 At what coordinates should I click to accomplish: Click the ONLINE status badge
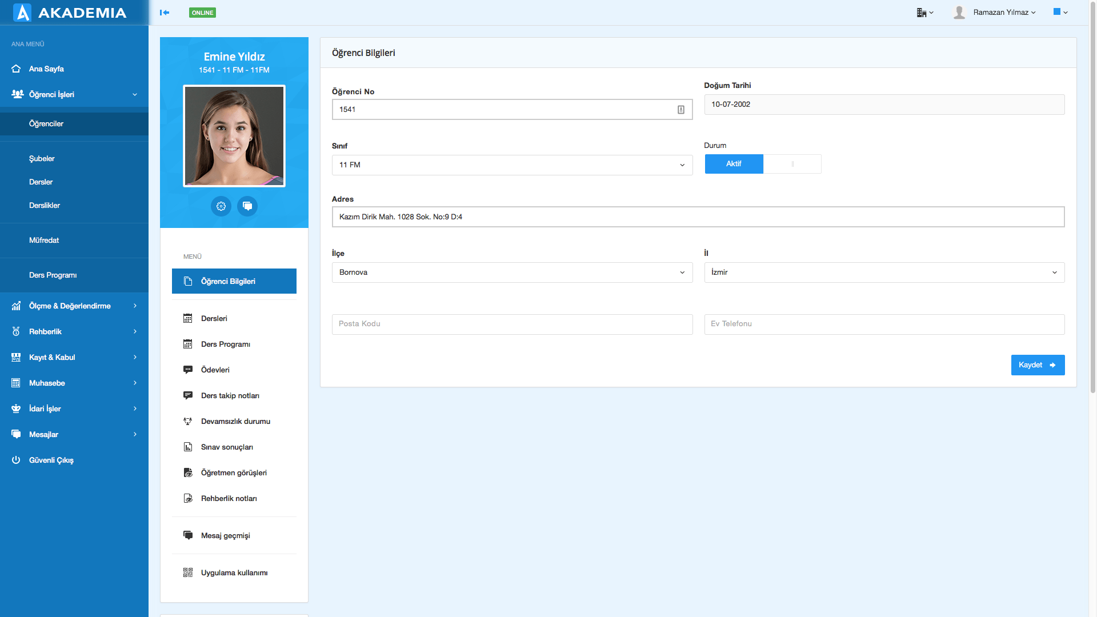(202, 13)
